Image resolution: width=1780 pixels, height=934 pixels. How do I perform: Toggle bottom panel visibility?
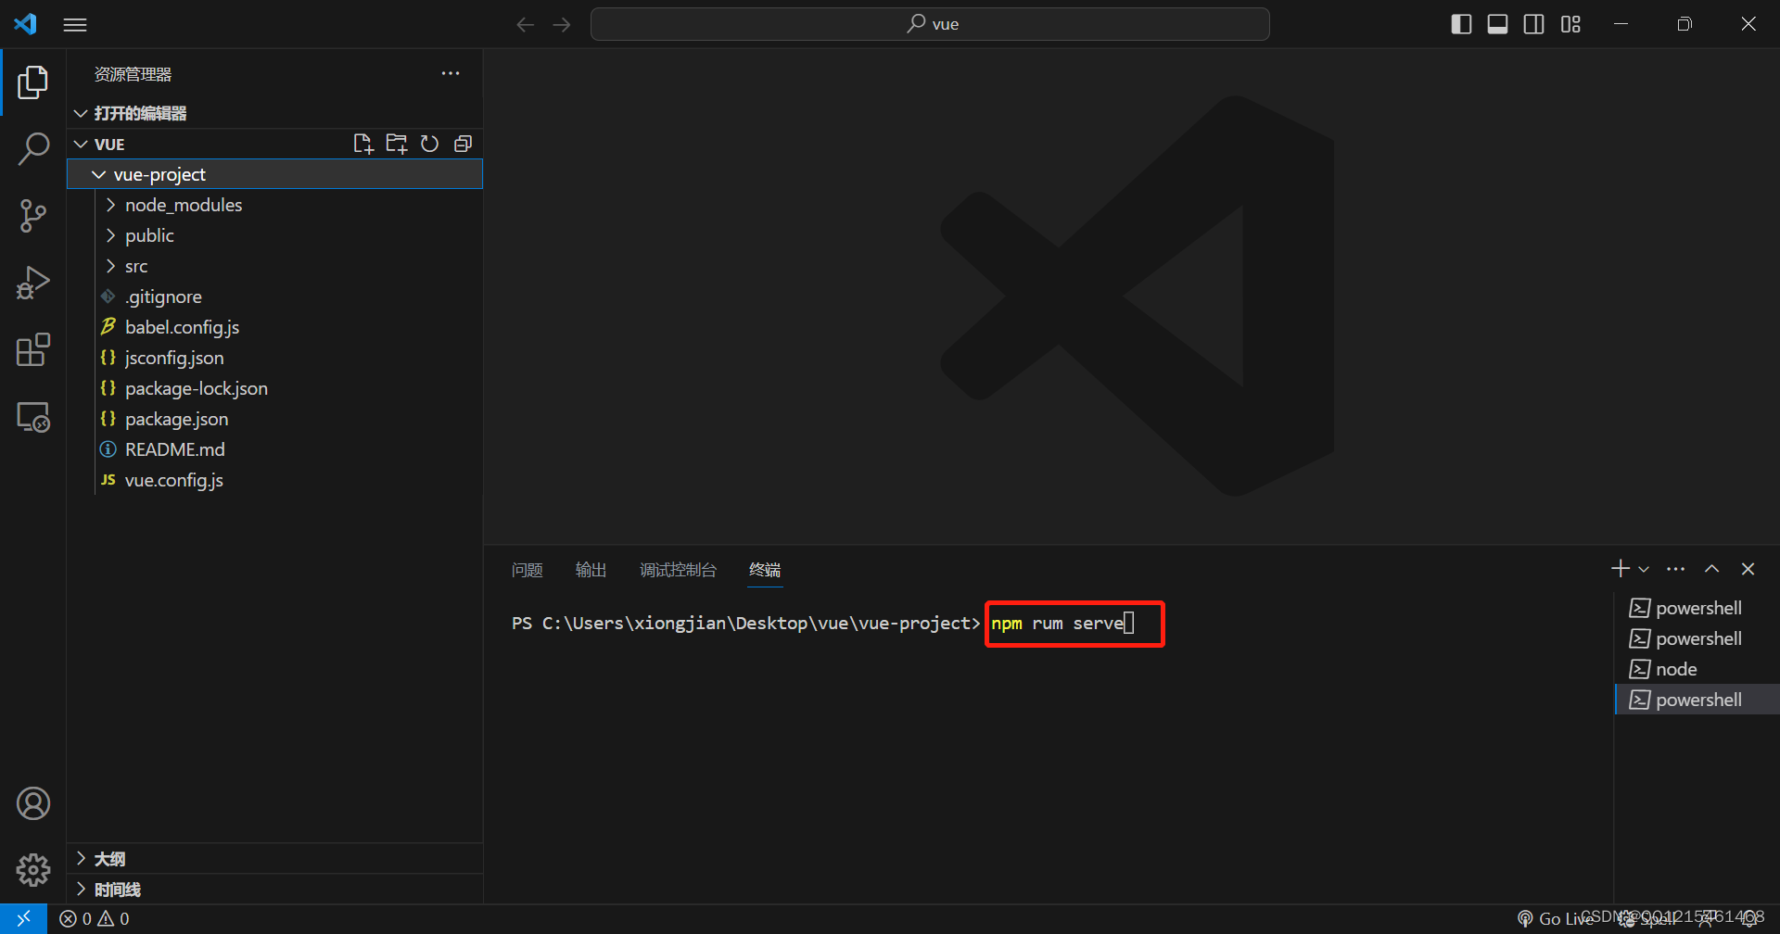pos(1497,24)
